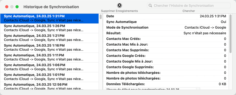Choose the 1:11 PM Sync Automatique entry
This screenshot has height=95, width=236.
[x=49, y=57]
